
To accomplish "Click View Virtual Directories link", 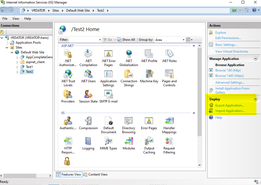I will point(231,51).
